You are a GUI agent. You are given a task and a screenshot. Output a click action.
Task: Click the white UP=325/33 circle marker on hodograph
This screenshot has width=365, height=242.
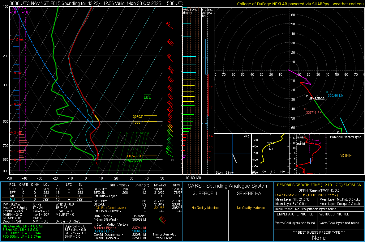click(307, 96)
